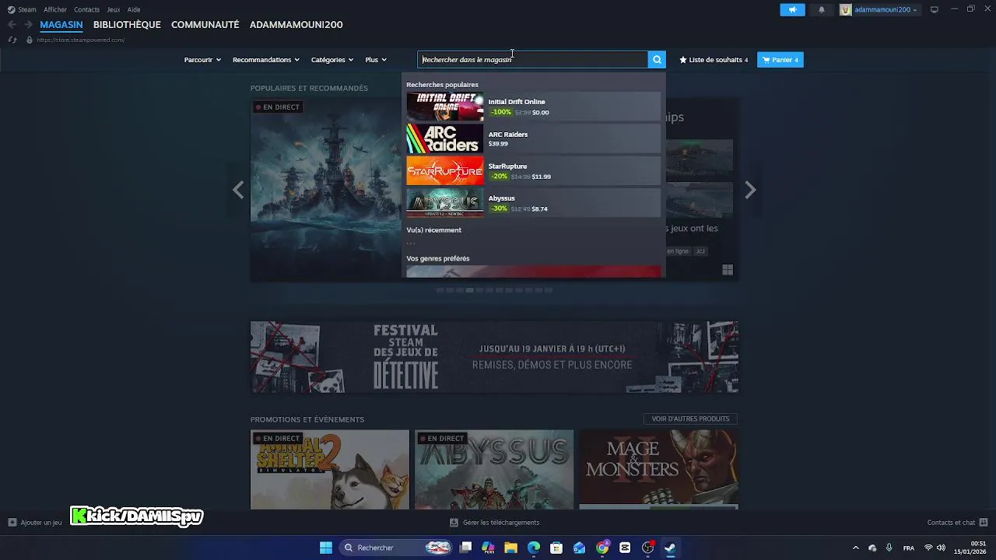Click the microphone tray icon
Image resolution: width=996 pixels, height=560 pixels.
click(889, 548)
